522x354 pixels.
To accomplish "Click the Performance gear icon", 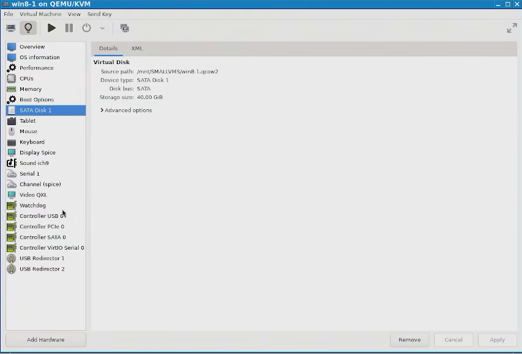I will (12, 68).
